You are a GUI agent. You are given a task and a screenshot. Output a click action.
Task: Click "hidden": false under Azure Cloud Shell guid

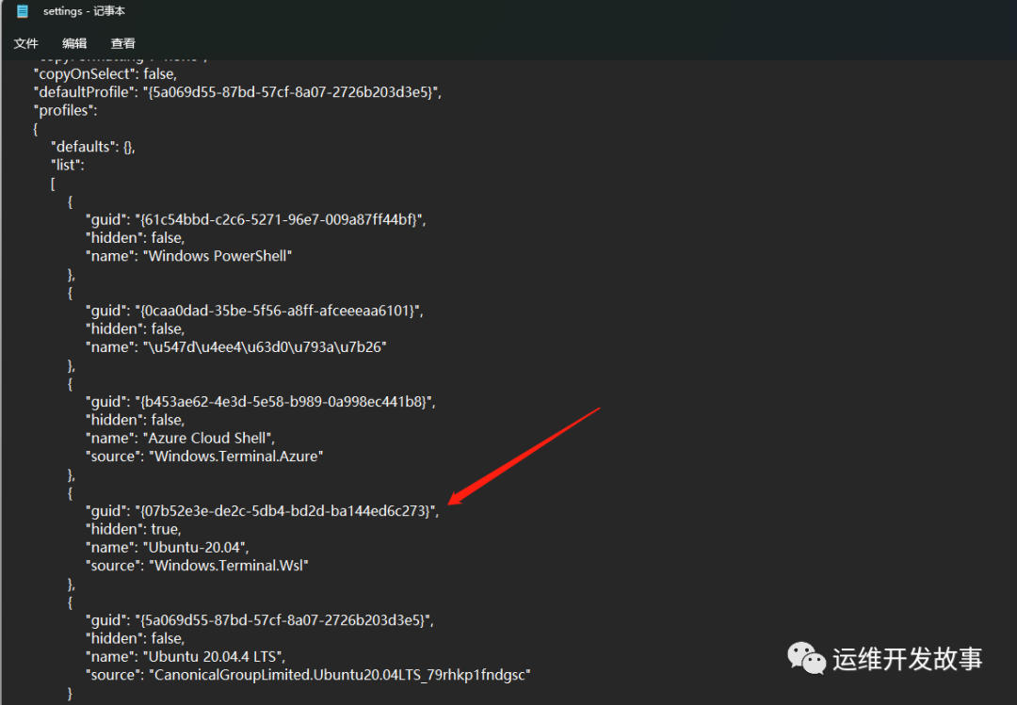point(135,420)
